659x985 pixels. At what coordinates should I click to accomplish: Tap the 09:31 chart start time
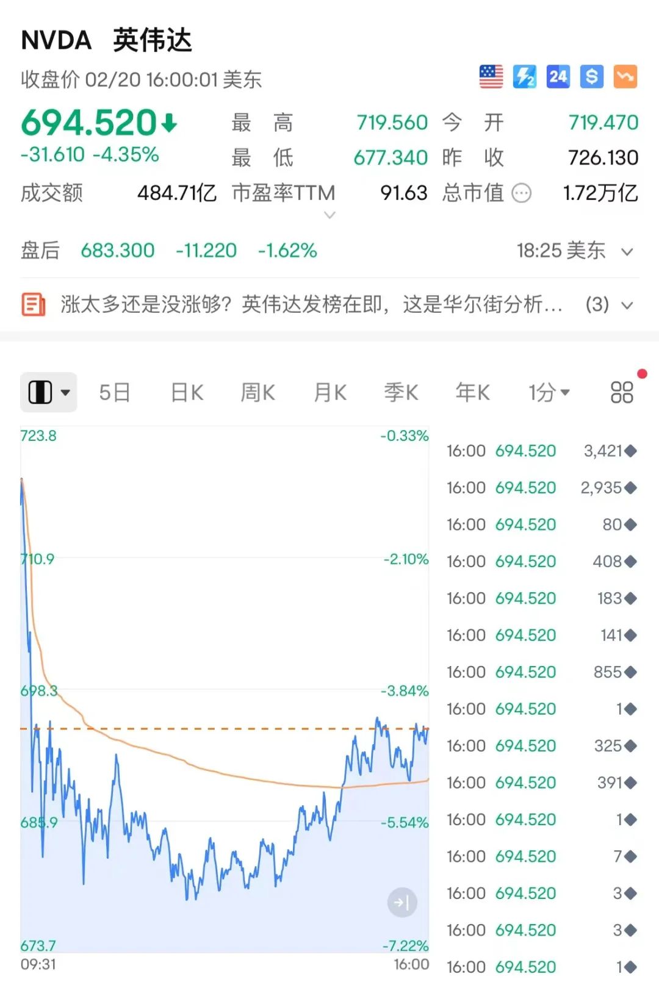point(38,965)
